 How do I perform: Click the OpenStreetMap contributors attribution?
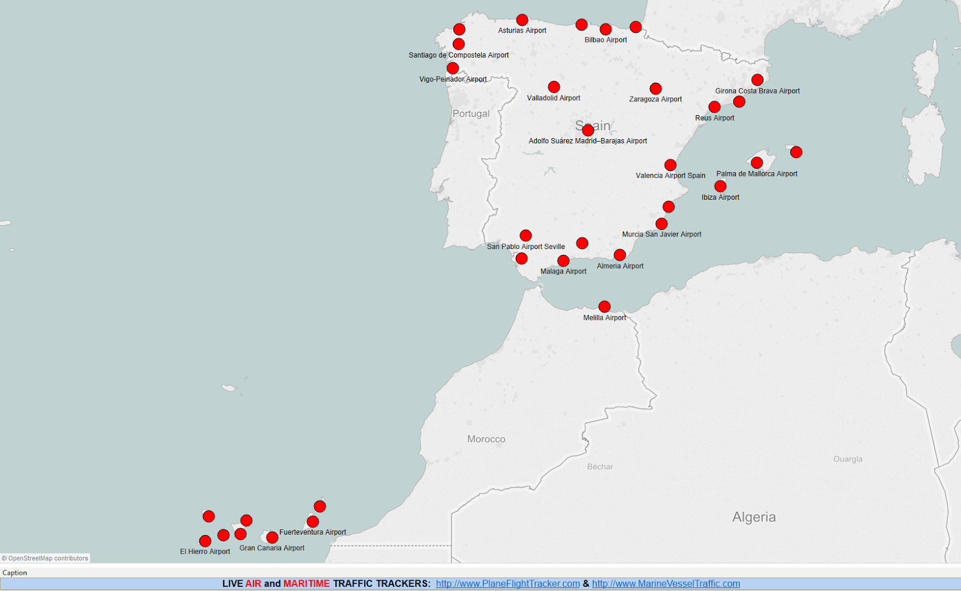pos(46,558)
